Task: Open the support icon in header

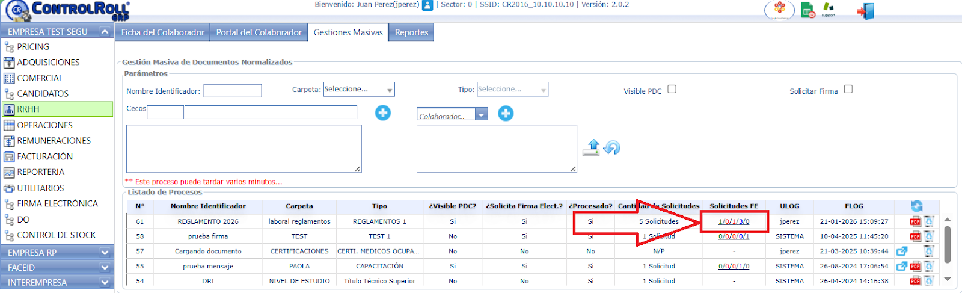Action: click(x=829, y=10)
